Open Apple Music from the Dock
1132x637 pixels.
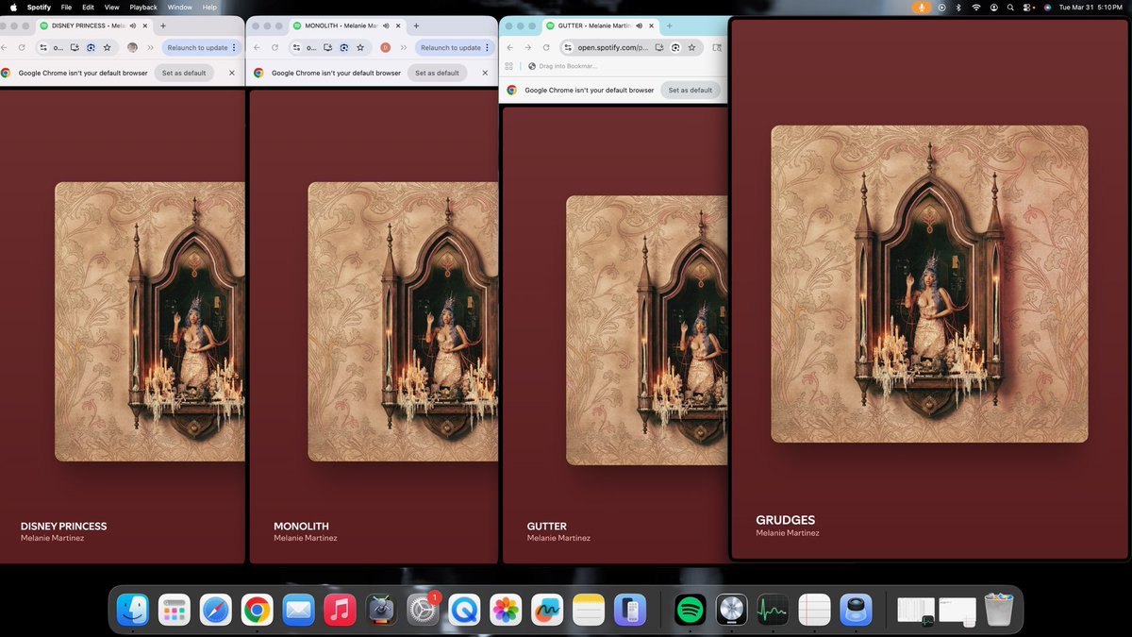point(340,610)
